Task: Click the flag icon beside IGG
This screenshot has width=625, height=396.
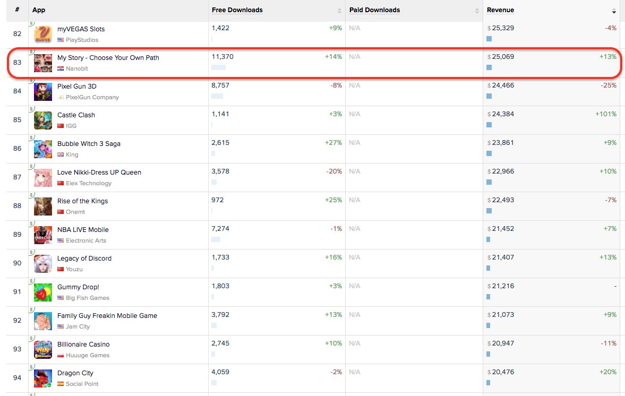Action: (61, 126)
